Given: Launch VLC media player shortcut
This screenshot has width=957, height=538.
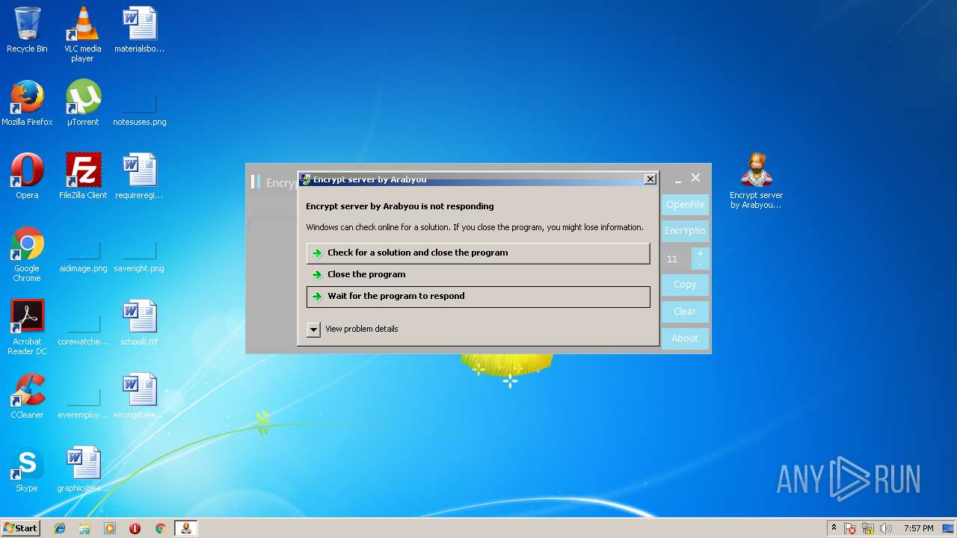Looking at the screenshot, I should pos(82,34).
